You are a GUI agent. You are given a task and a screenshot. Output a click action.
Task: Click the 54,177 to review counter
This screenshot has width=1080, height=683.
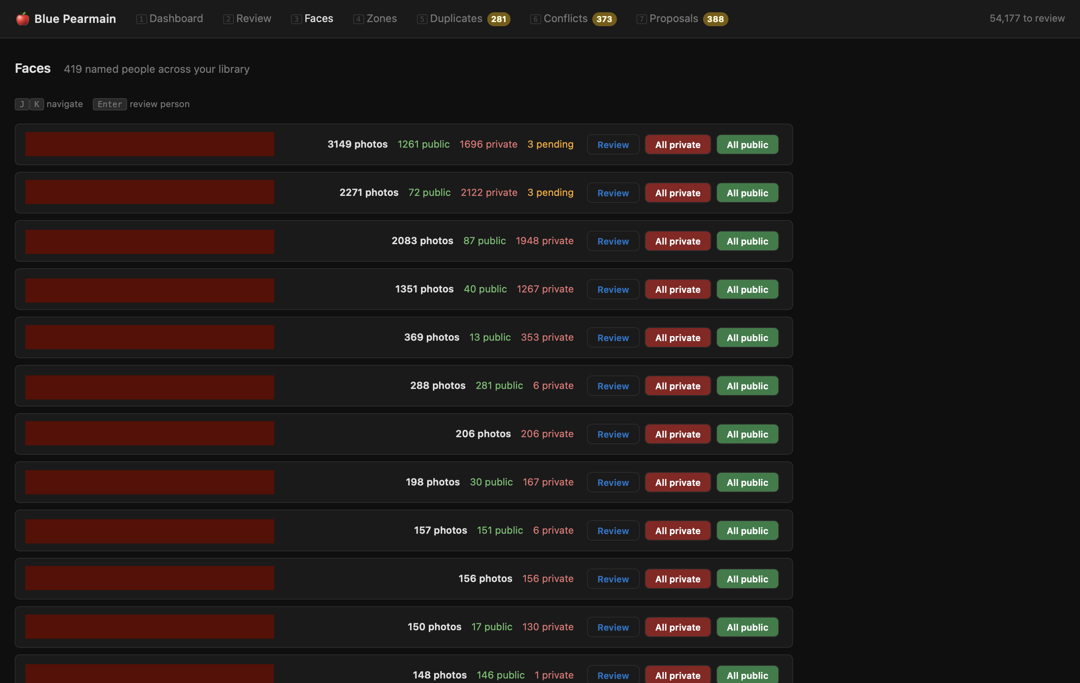point(1027,18)
